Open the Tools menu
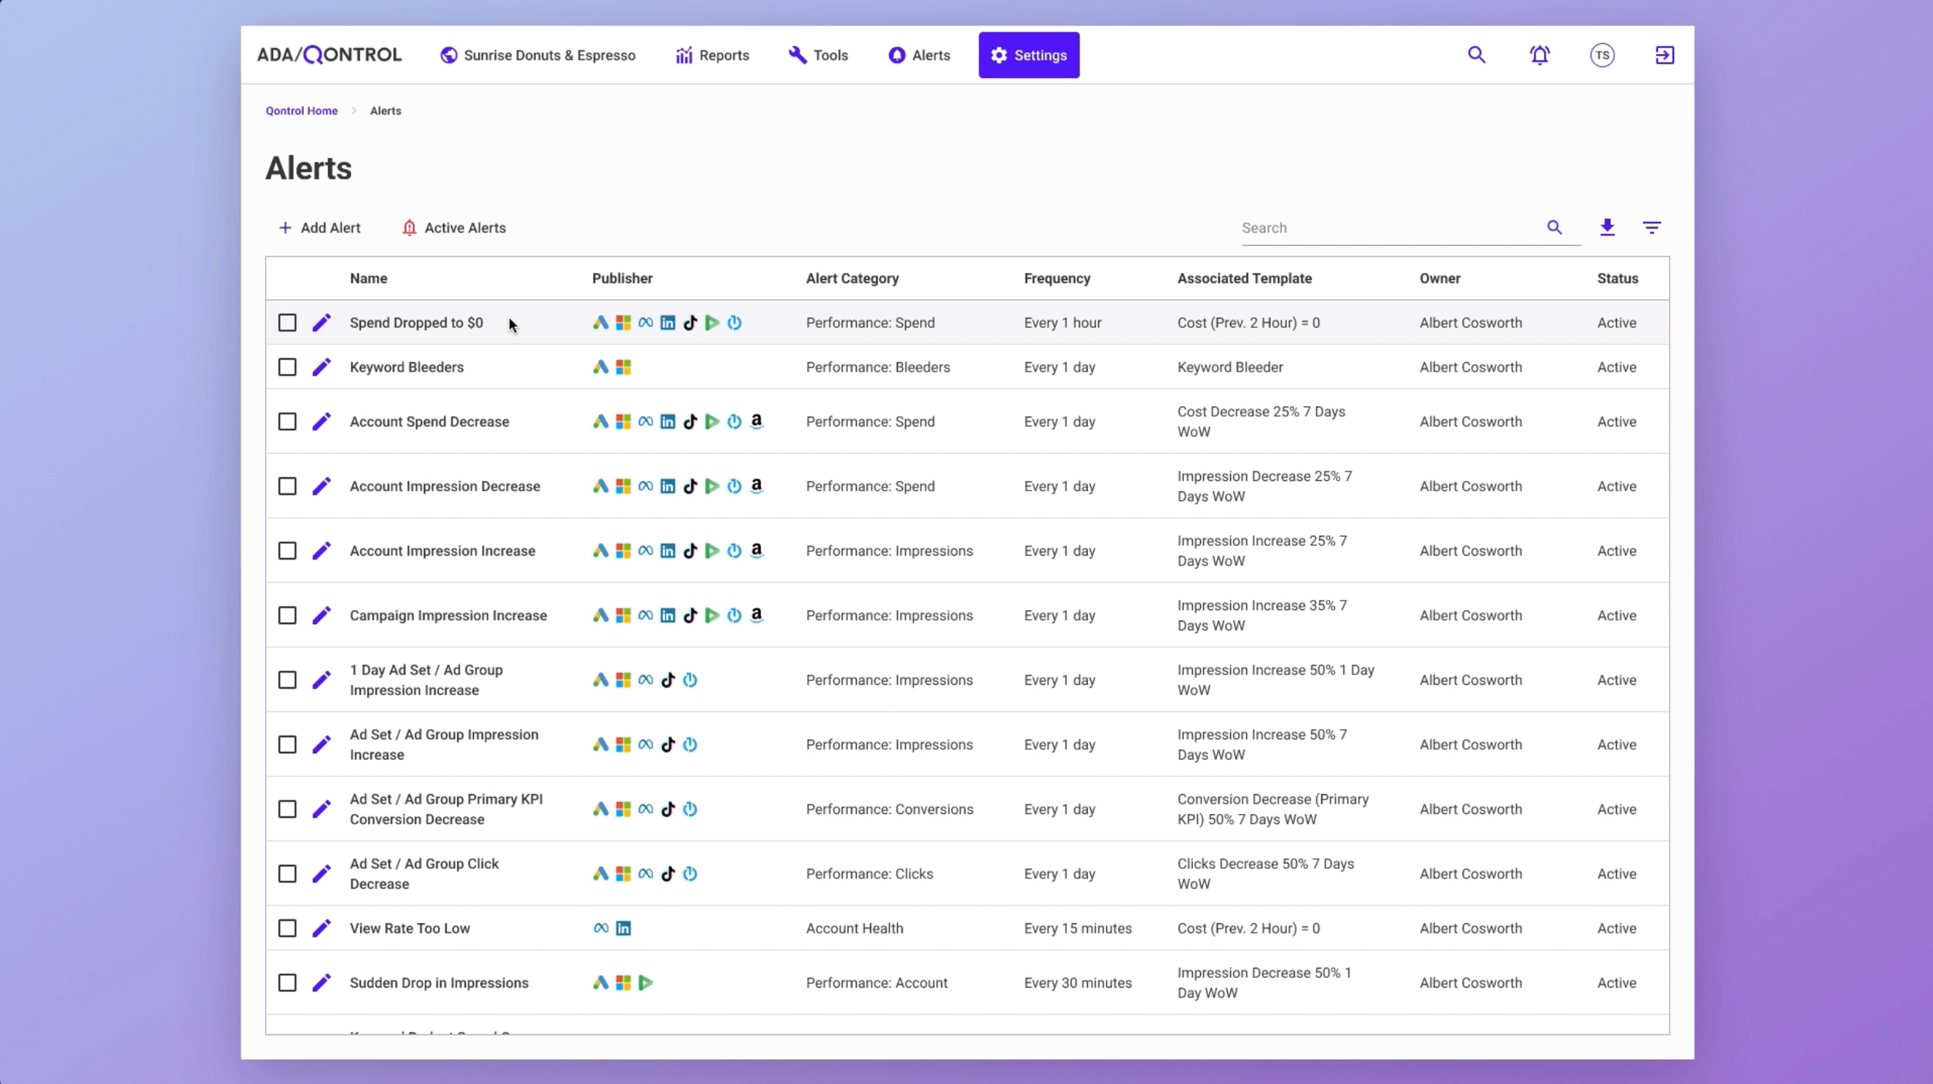 click(818, 55)
